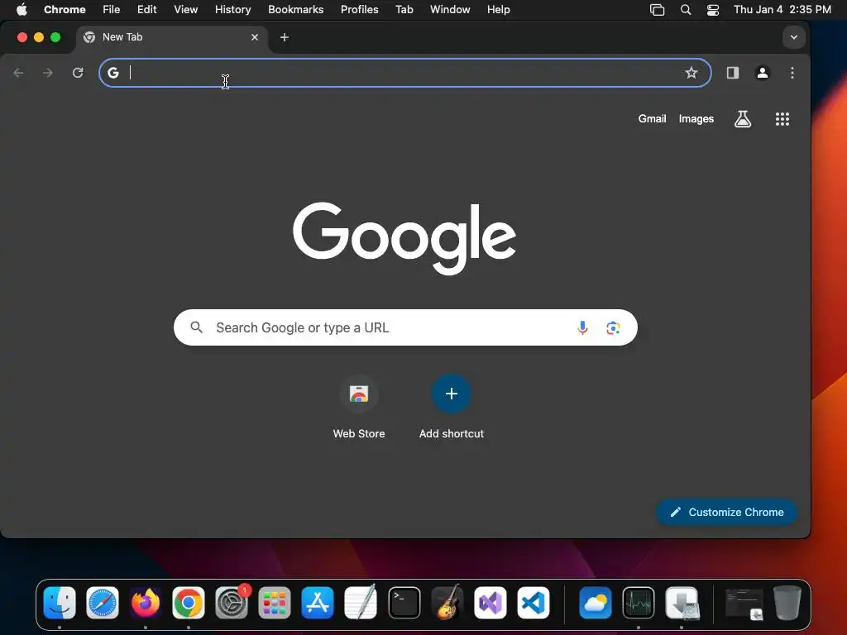The height and width of the screenshot is (635, 847).
Task: Open the Bookmarks menu
Action: point(295,10)
